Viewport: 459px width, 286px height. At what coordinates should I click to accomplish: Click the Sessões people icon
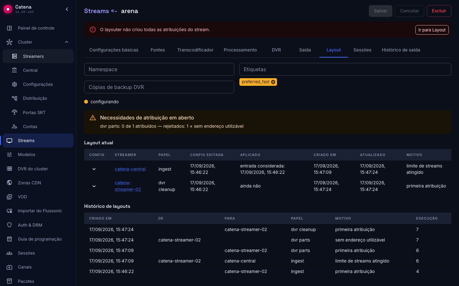pos(10,253)
